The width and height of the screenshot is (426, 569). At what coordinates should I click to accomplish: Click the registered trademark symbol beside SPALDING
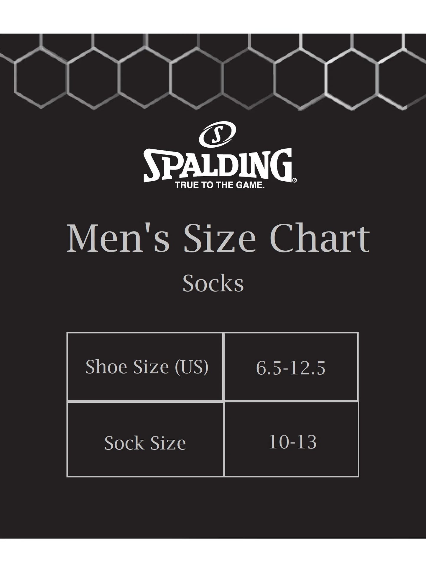click(x=294, y=180)
